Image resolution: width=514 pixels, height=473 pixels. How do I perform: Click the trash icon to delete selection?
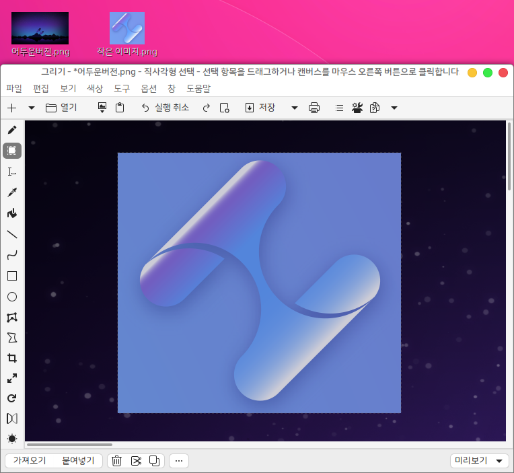click(116, 461)
